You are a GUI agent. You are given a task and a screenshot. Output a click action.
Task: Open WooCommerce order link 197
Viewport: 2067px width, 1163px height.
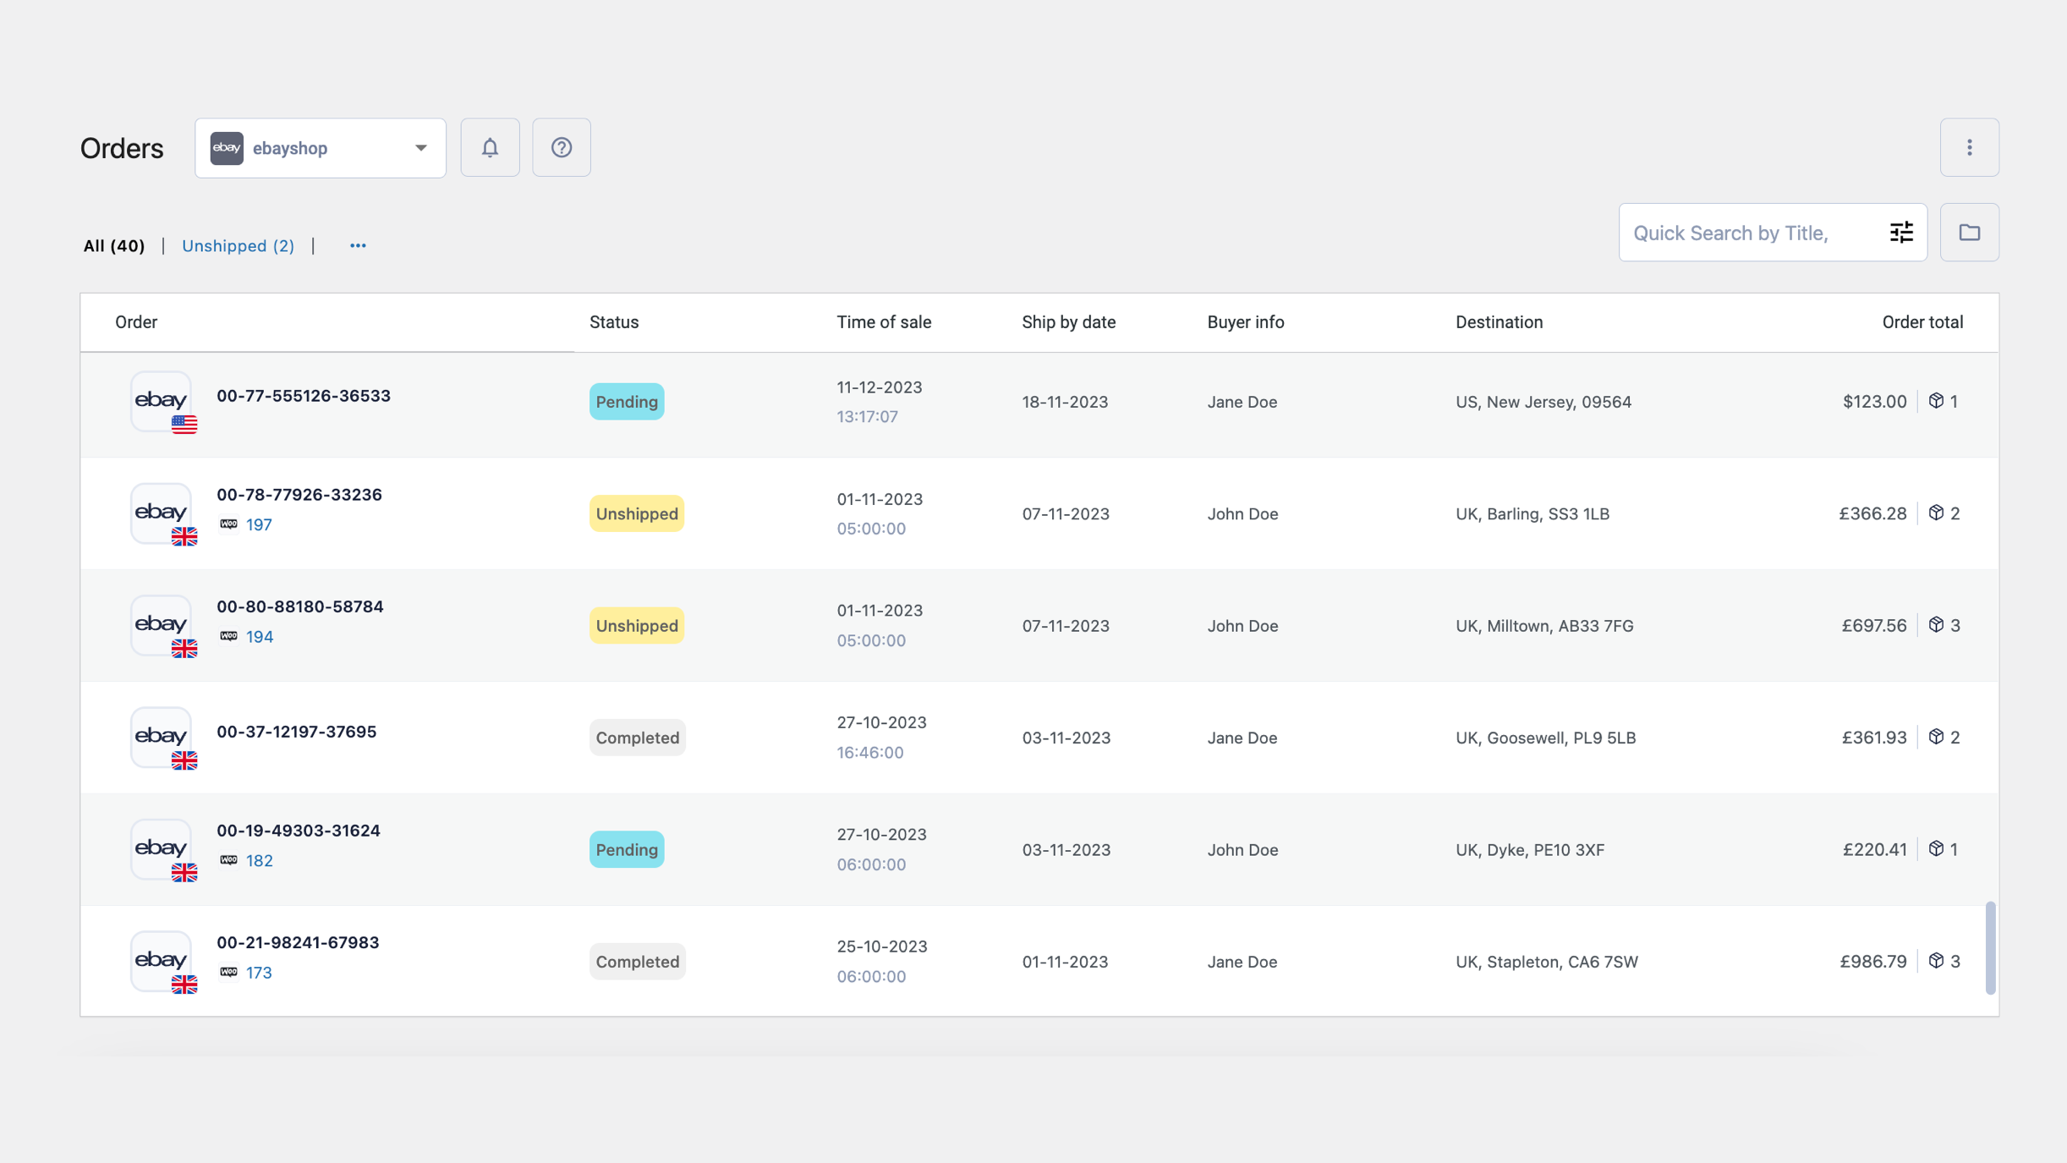259,524
